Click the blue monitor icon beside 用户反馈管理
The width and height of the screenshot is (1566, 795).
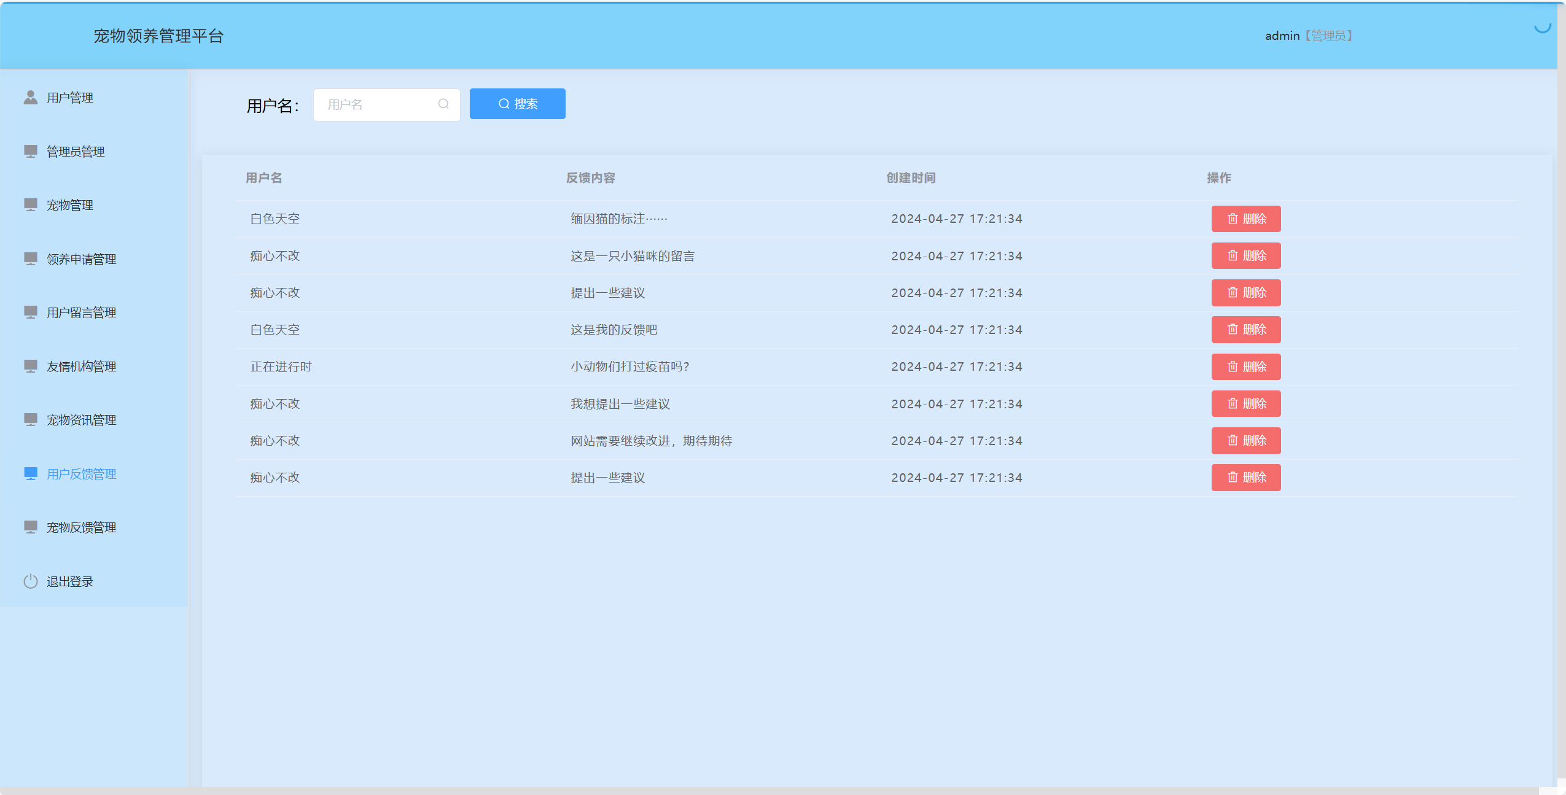coord(31,473)
